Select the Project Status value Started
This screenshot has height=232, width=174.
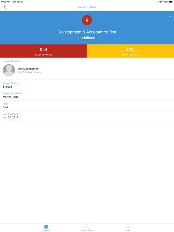click(x=7, y=87)
